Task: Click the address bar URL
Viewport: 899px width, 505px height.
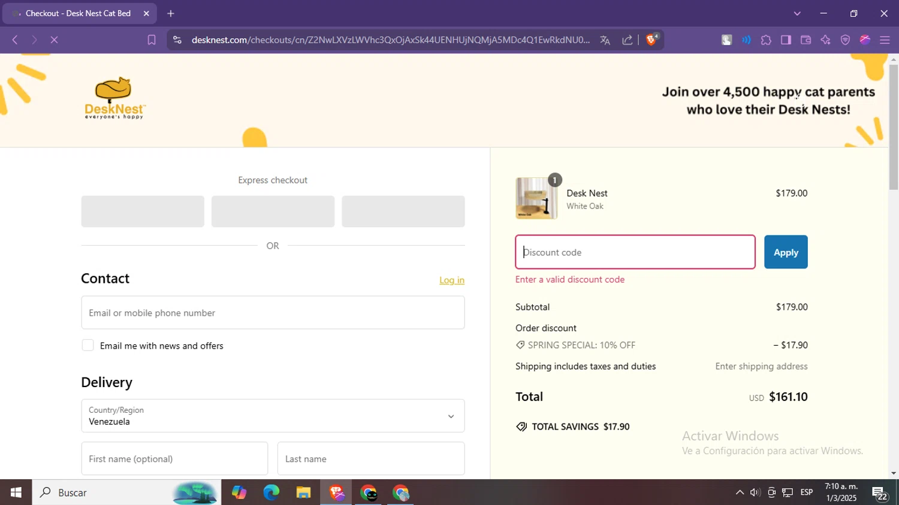Action: pyautogui.click(x=391, y=40)
